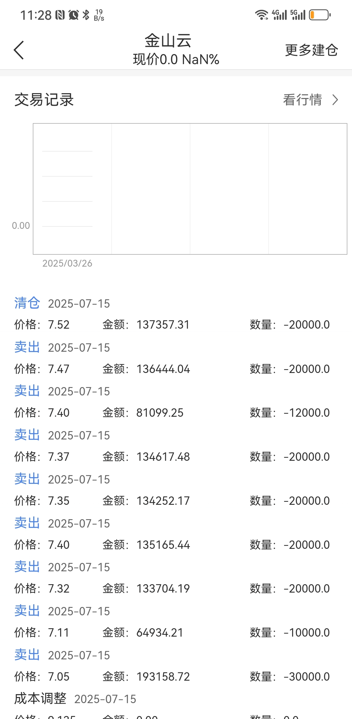Tap amount 133704.19
The width and height of the screenshot is (352, 719).
pyautogui.click(x=163, y=589)
